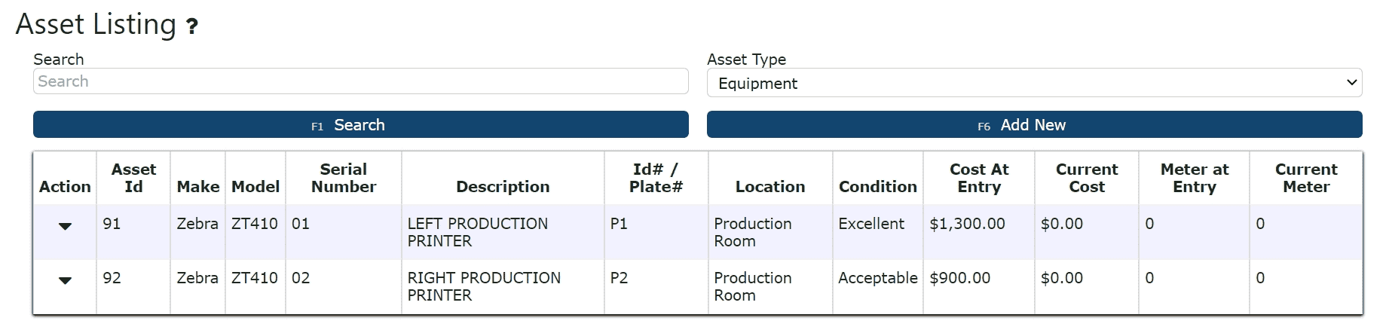Select the RIGHT PRODUCTION PRINTER description cell
The image size is (1386, 330).
tap(483, 286)
